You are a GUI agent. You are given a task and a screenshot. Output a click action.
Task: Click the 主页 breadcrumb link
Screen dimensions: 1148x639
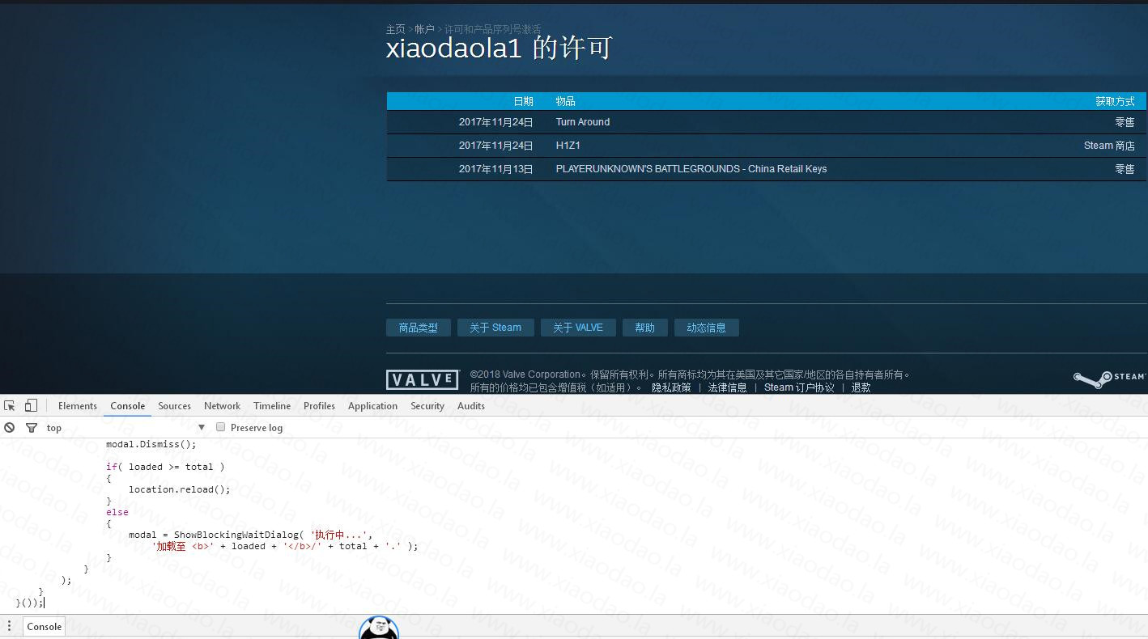(x=396, y=29)
